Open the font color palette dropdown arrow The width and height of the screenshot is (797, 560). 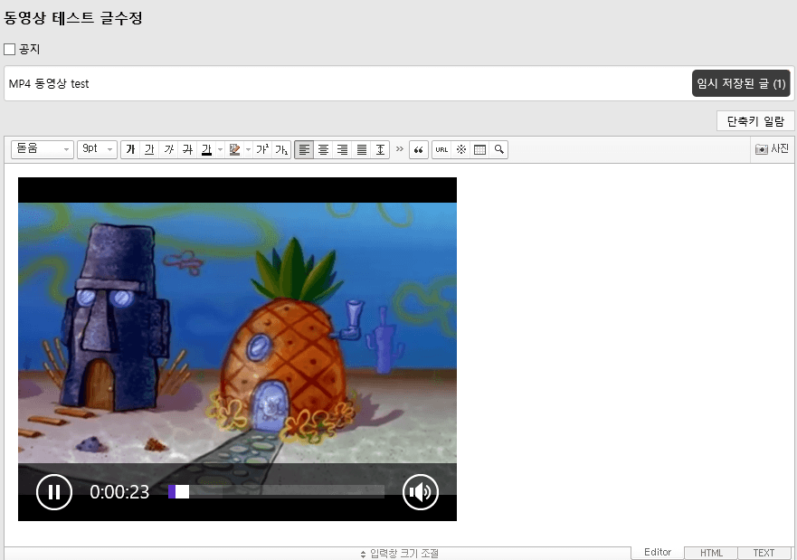tap(220, 149)
